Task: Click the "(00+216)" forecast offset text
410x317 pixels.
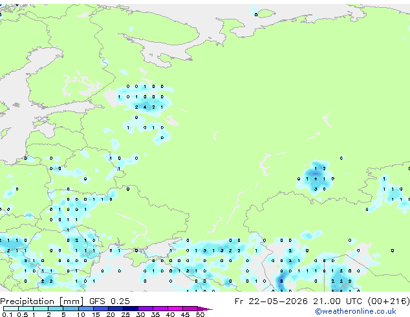Action: point(389,301)
